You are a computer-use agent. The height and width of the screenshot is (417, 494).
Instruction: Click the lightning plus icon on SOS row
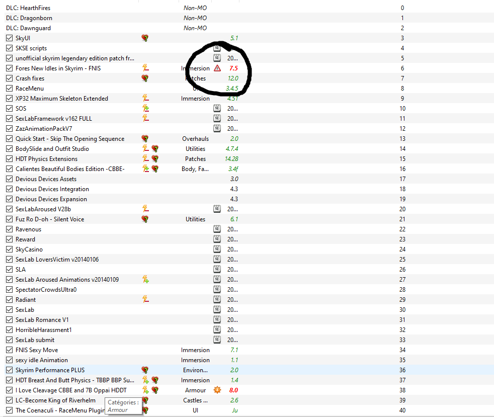pyautogui.click(x=145, y=108)
